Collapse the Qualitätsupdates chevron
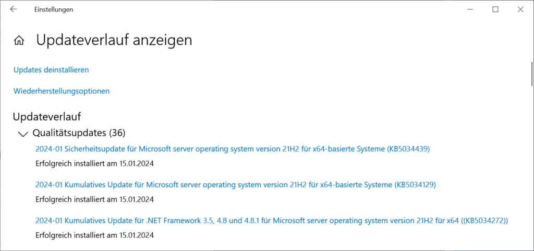This screenshot has height=251, width=534. coord(23,134)
